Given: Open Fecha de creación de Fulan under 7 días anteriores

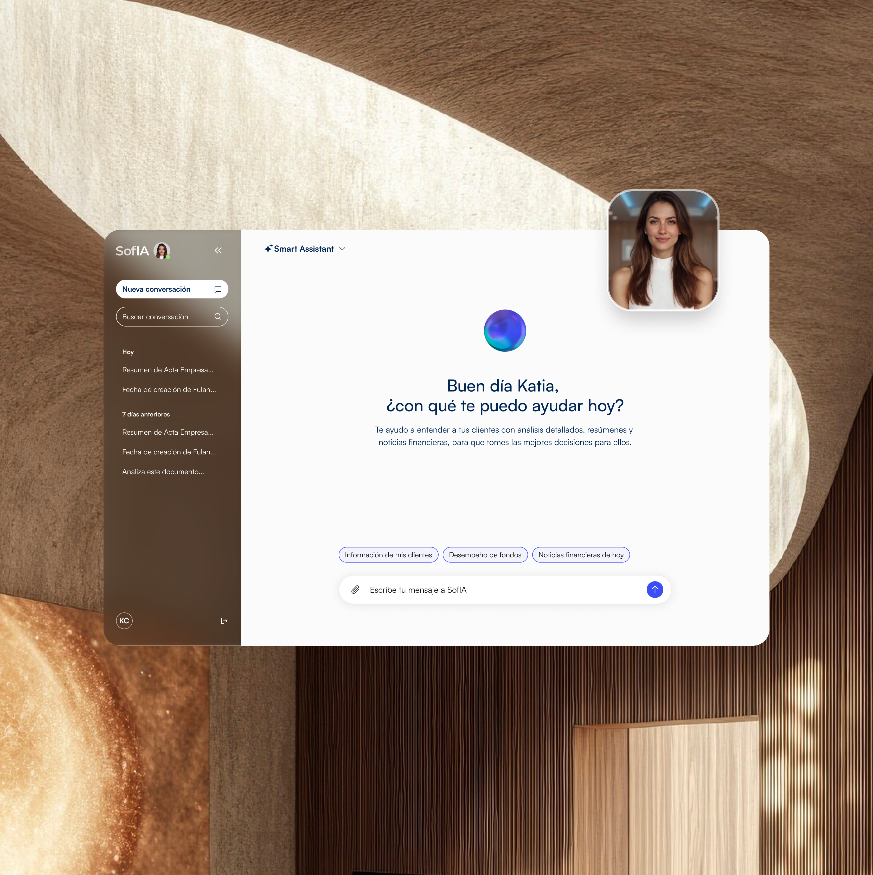Looking at the screenshot, I should tap(169, 452).
